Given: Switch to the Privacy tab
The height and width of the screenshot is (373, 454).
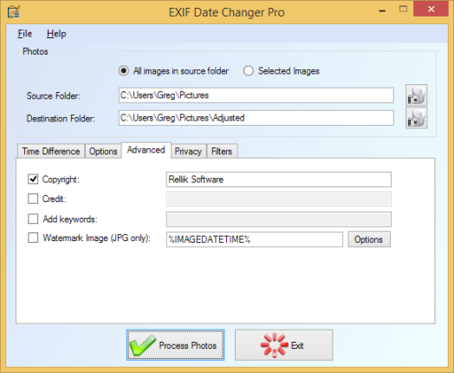Looking at the screenshot, I should point(188,151).
